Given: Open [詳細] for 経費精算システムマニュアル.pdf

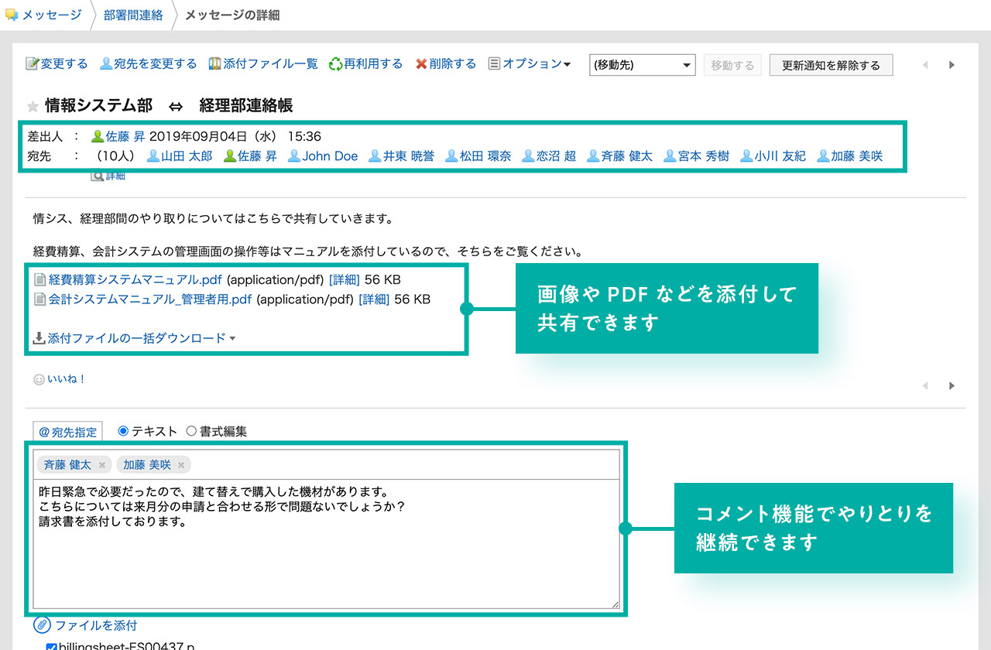Looking at the screenshot, I should pos(345,279).
